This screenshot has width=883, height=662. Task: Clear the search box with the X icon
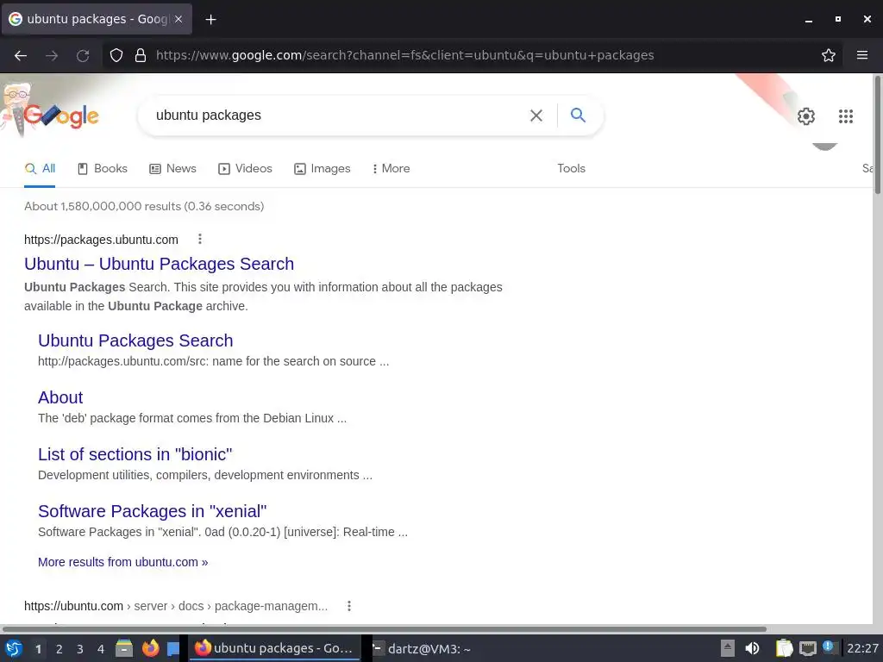[536, 116]
